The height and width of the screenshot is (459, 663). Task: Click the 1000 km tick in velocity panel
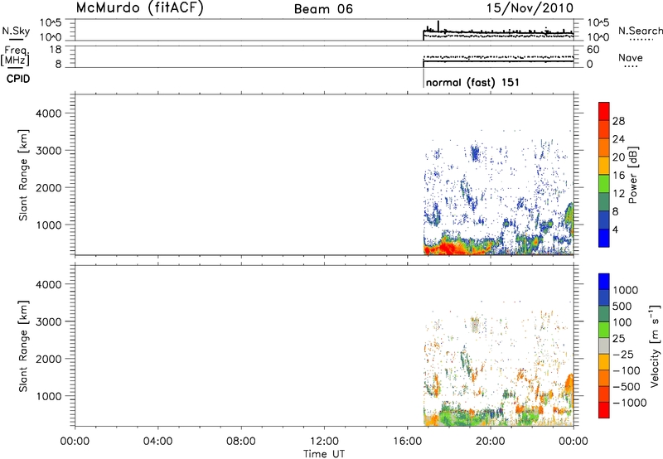48,396
